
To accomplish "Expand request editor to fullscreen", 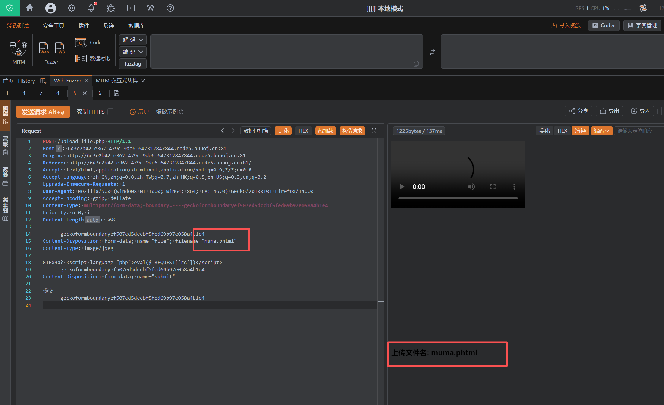I will (374, 131).
